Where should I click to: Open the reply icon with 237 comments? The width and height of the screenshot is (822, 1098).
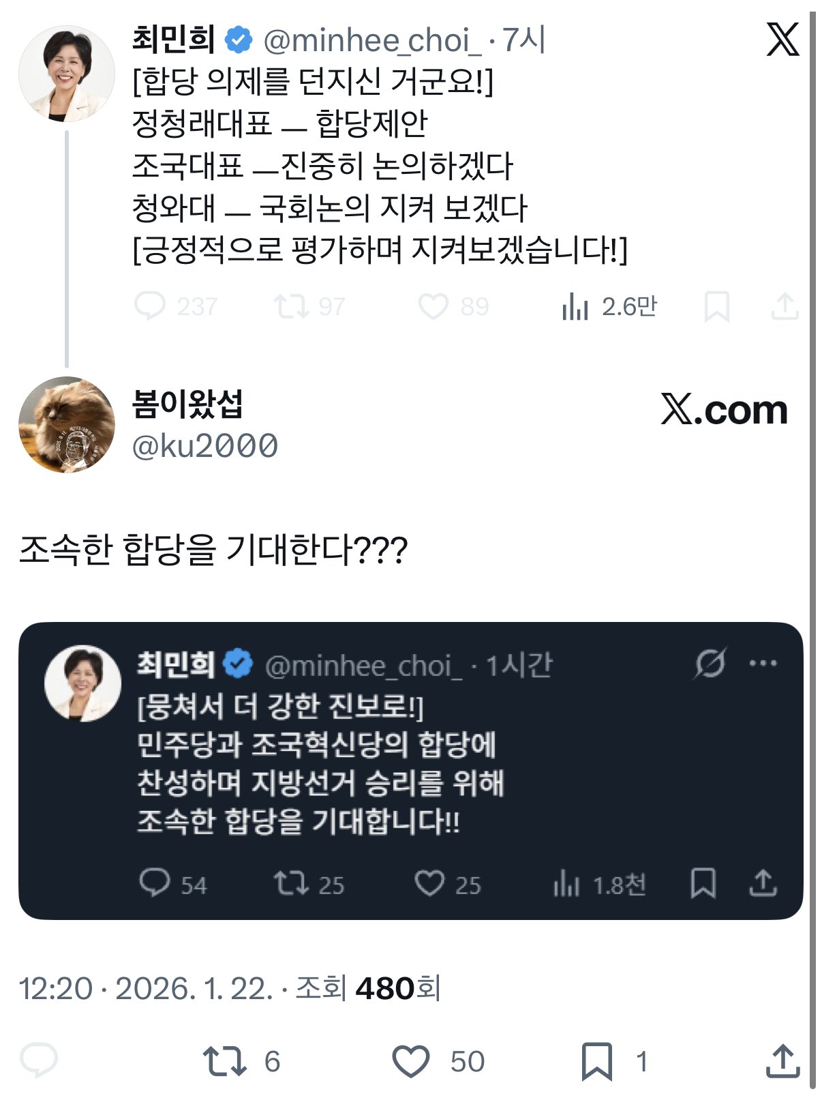point(150,306)
